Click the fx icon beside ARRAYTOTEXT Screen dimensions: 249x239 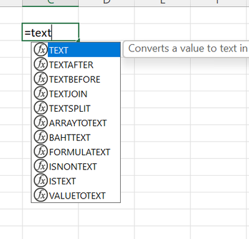pyautogui.click(x=40, y=122)
